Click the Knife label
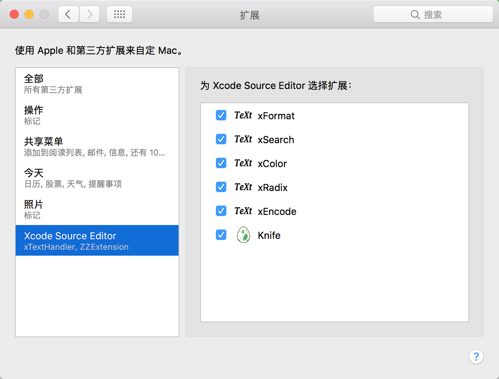This screenshot has width=499, height=379. 269,235
